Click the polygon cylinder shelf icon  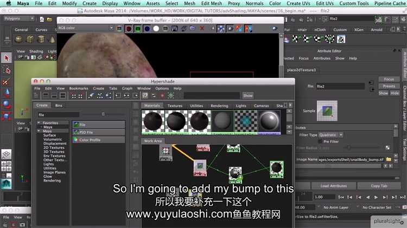41,39
